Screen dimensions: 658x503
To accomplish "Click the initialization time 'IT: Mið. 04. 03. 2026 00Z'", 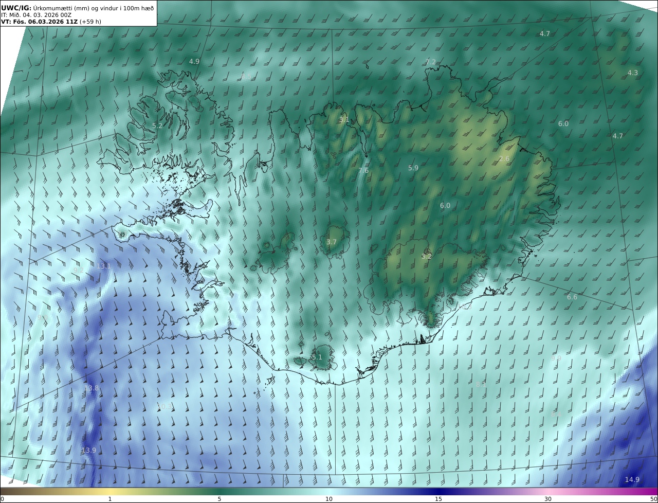I will point(36,15).
